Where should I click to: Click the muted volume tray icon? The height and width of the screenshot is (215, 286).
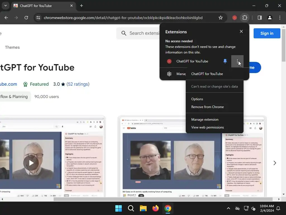coord(253,208)
